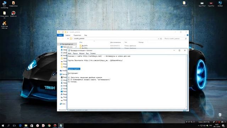Screen dimensions: 227x128
Task: Click Explorer's refresh address button
Action: [x=161, y=39]
